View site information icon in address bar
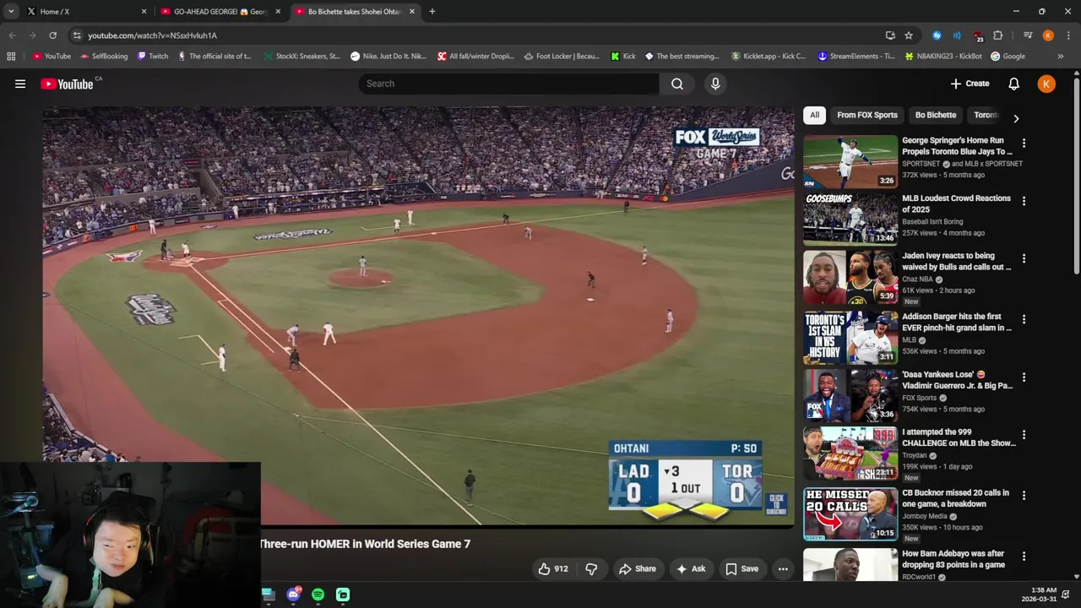1081x608 pixels. click(77, 35)
